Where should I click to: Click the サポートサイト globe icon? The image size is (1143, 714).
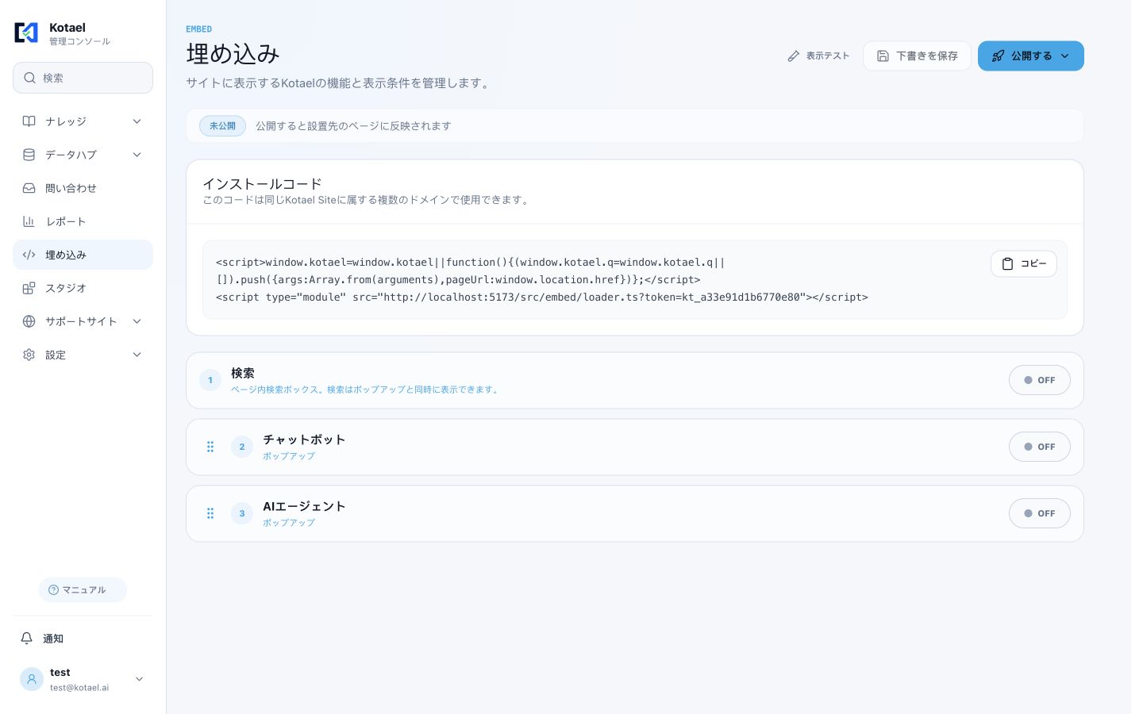point(29,321)
